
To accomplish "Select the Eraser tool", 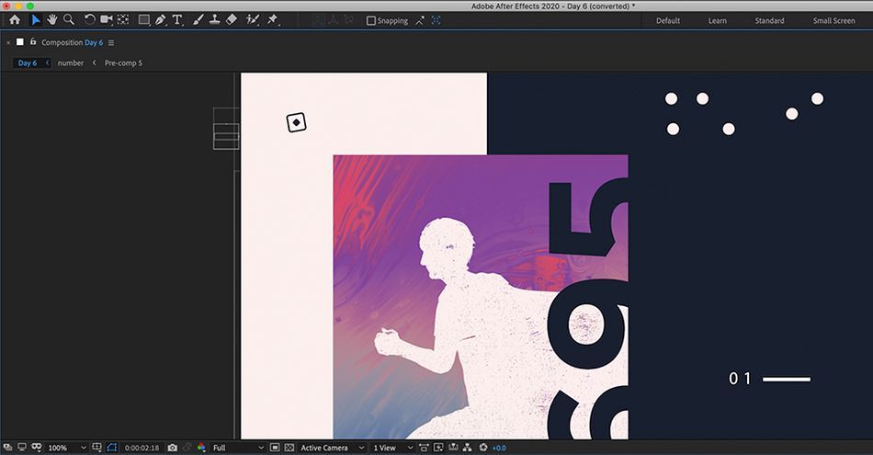I will tap(232, 20).
